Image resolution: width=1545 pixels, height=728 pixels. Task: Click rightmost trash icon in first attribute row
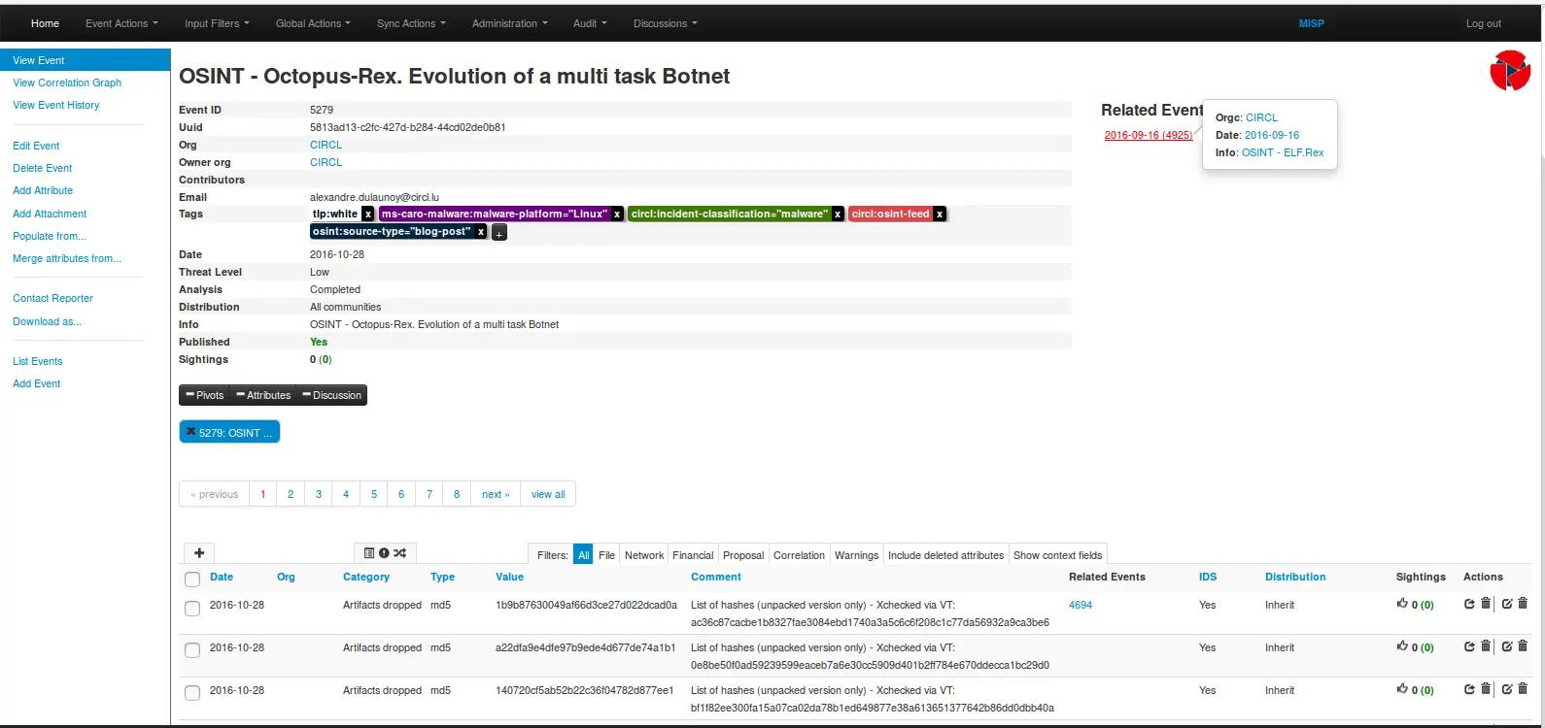pos(1523,604)
